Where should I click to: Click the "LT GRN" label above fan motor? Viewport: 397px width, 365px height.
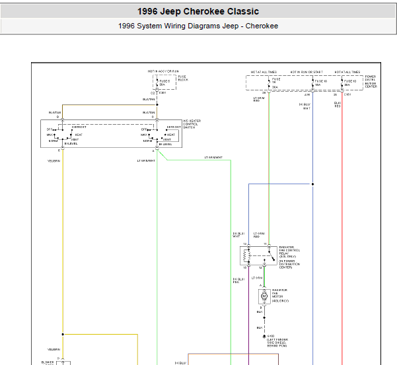257,278
